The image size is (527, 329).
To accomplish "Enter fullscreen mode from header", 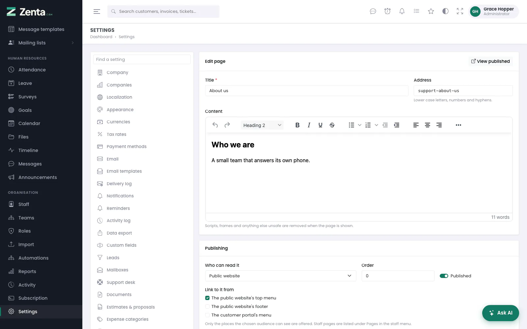I will pyautogui.click(x=460, y=11).
